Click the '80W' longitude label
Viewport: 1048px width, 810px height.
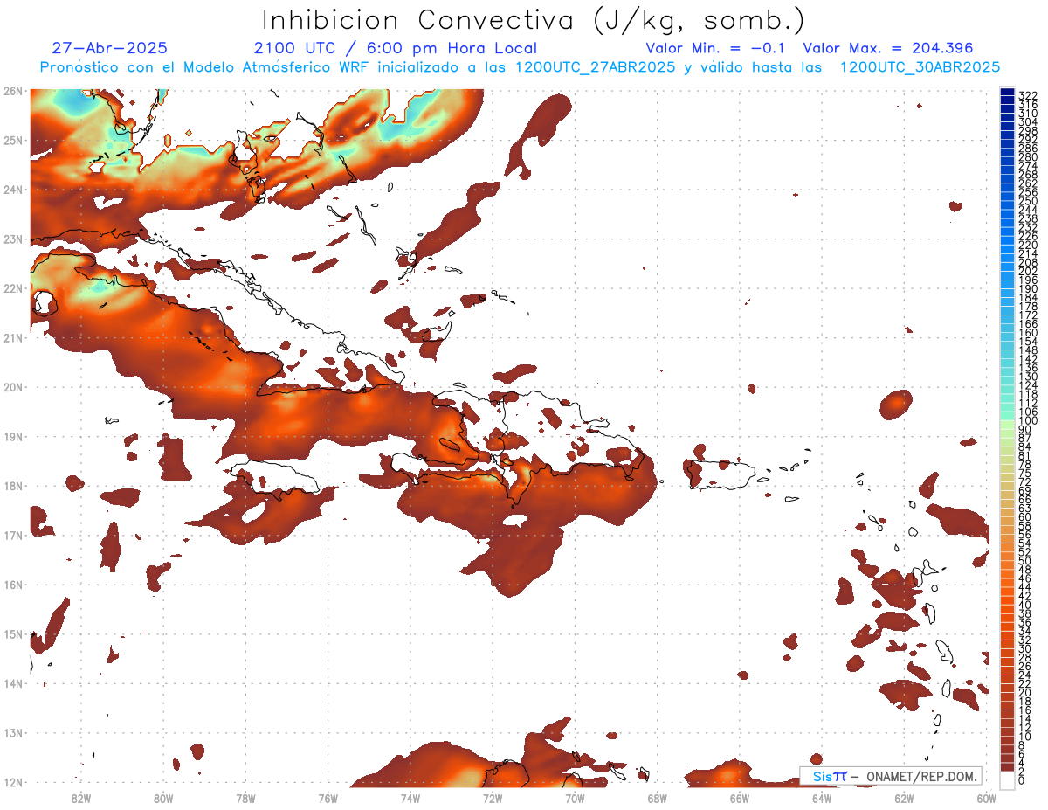pos(162,797)
